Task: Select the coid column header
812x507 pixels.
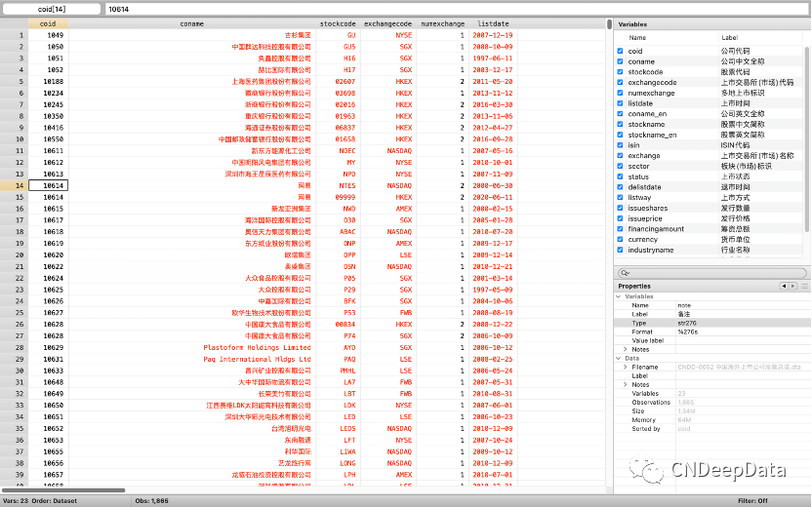Action: tap(48, 23)
